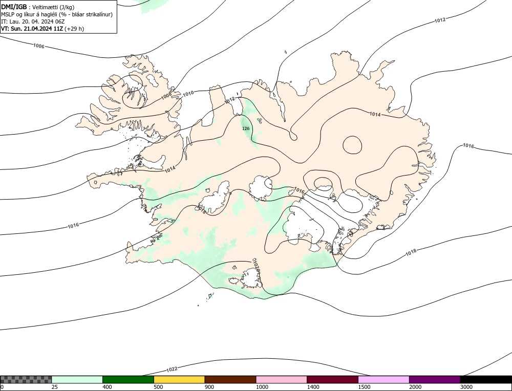Click the legend tick value 3000
Screen dimensions: 512x391
click(x=466, y=387)
